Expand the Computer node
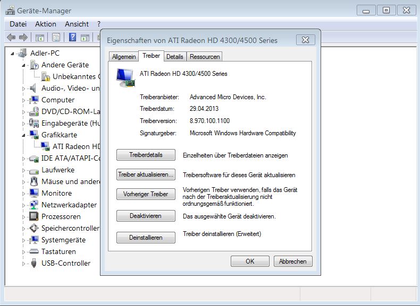This screenshot has height=306, width=420. (23, 100)
